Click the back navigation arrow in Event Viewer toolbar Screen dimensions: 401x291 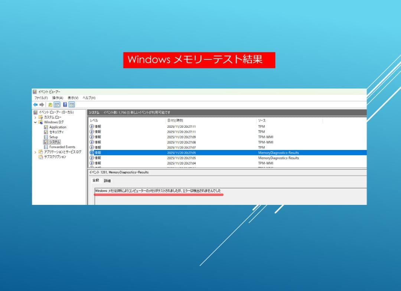coord(36,105)
